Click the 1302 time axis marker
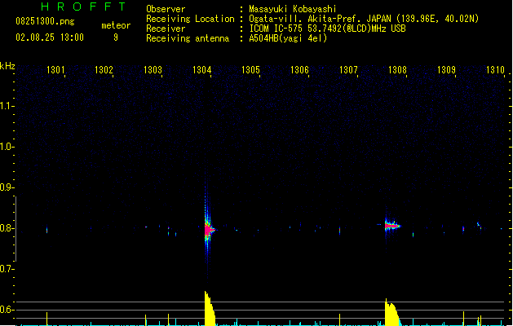This screenshot has height=326, width=513. 104,70
